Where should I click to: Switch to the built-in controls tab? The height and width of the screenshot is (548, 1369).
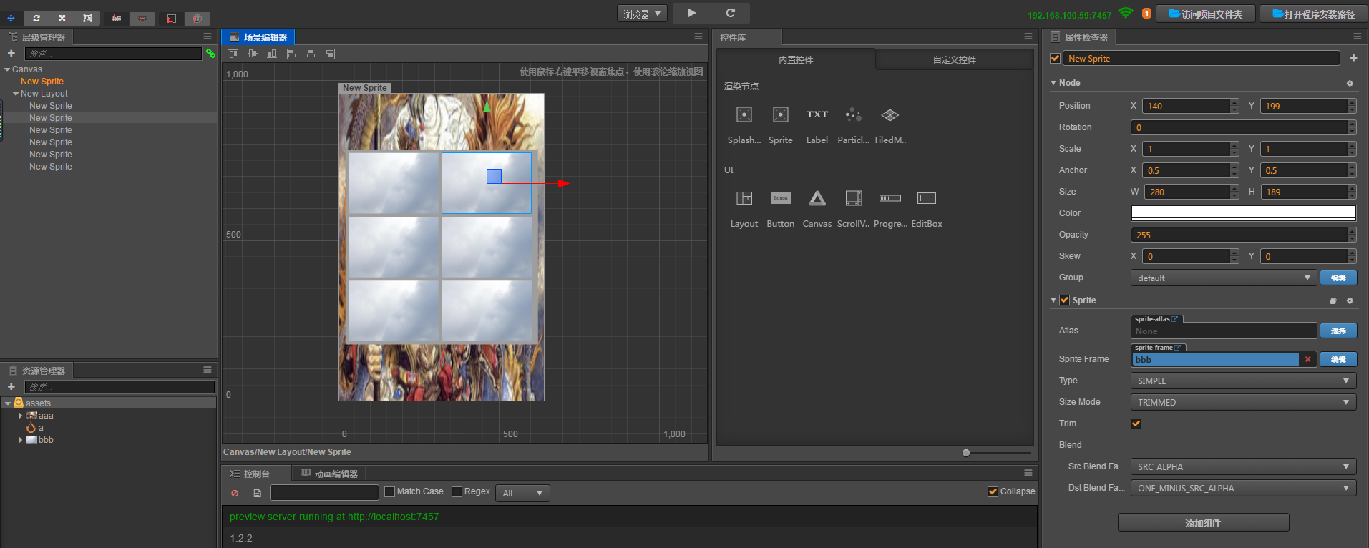pos(796,60)
